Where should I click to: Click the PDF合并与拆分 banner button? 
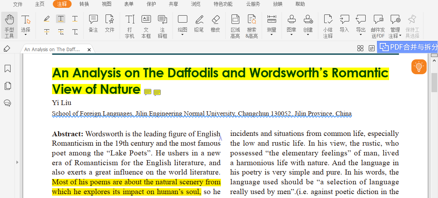coord(407,47)
